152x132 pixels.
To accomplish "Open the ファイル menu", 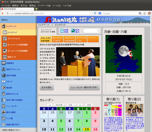I will coord(6,6).
